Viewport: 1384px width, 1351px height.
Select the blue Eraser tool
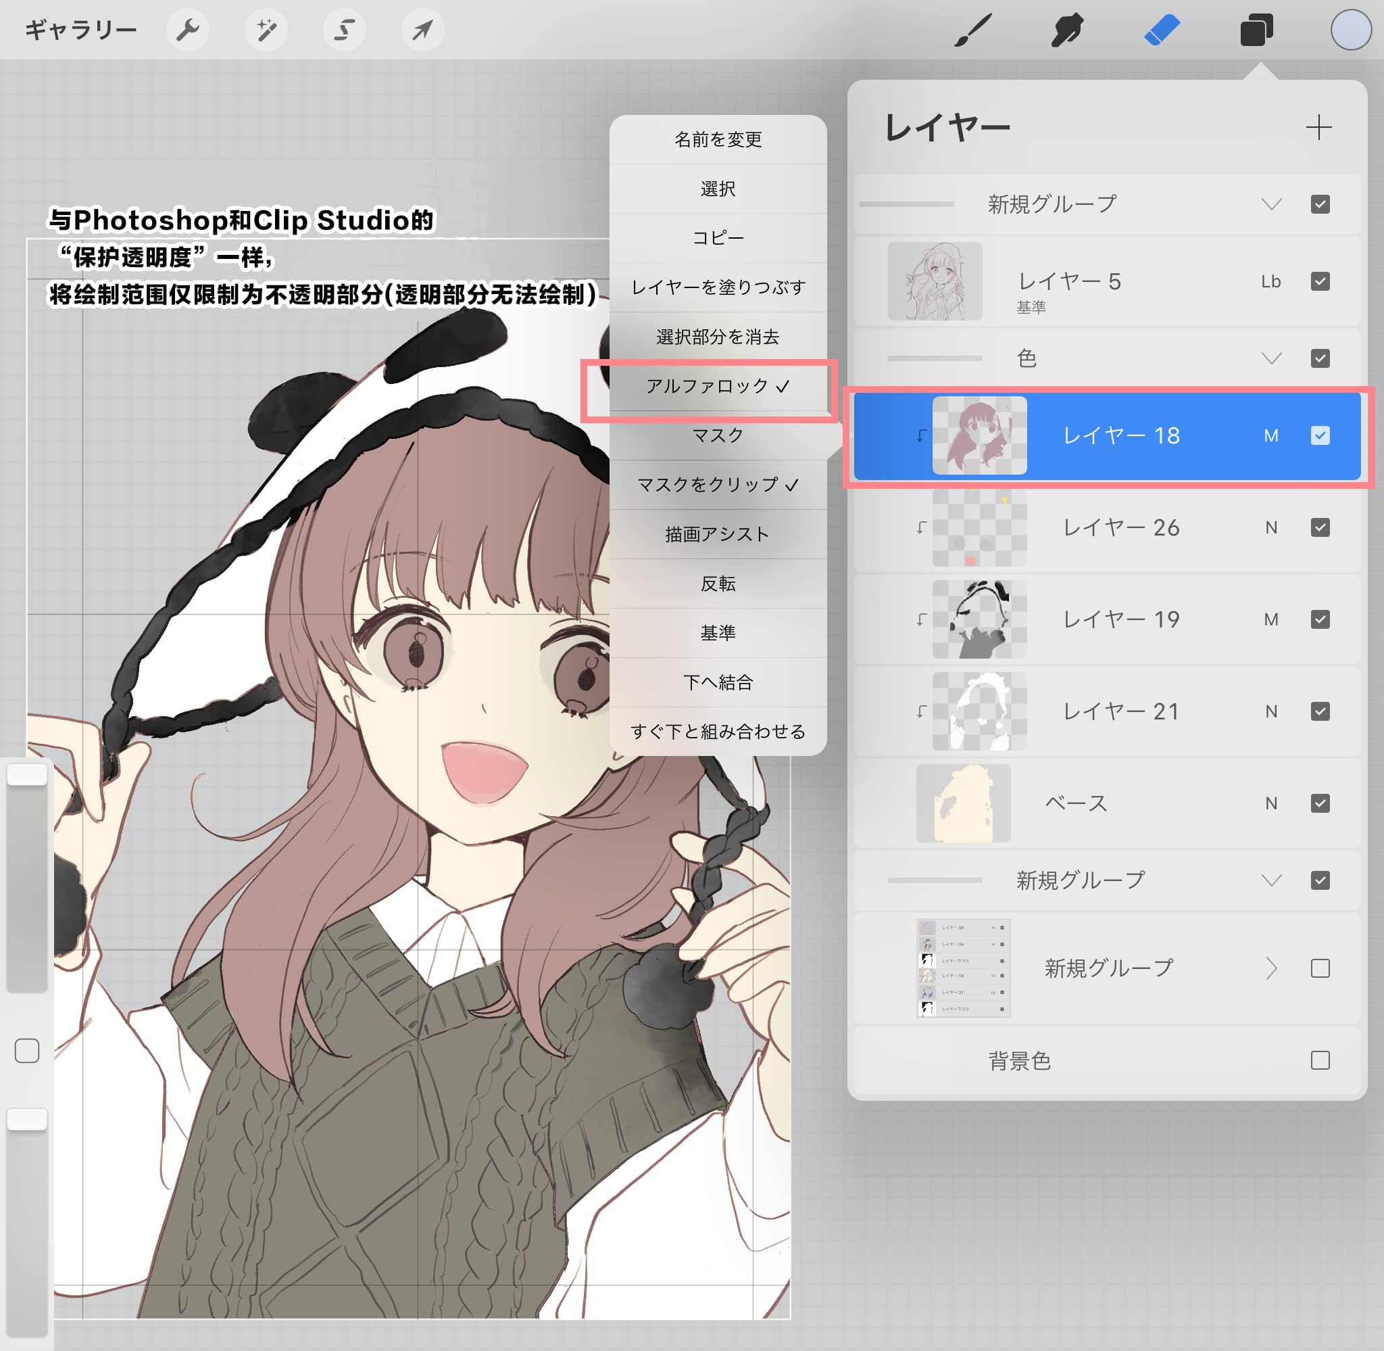(x=1162, y=30)
